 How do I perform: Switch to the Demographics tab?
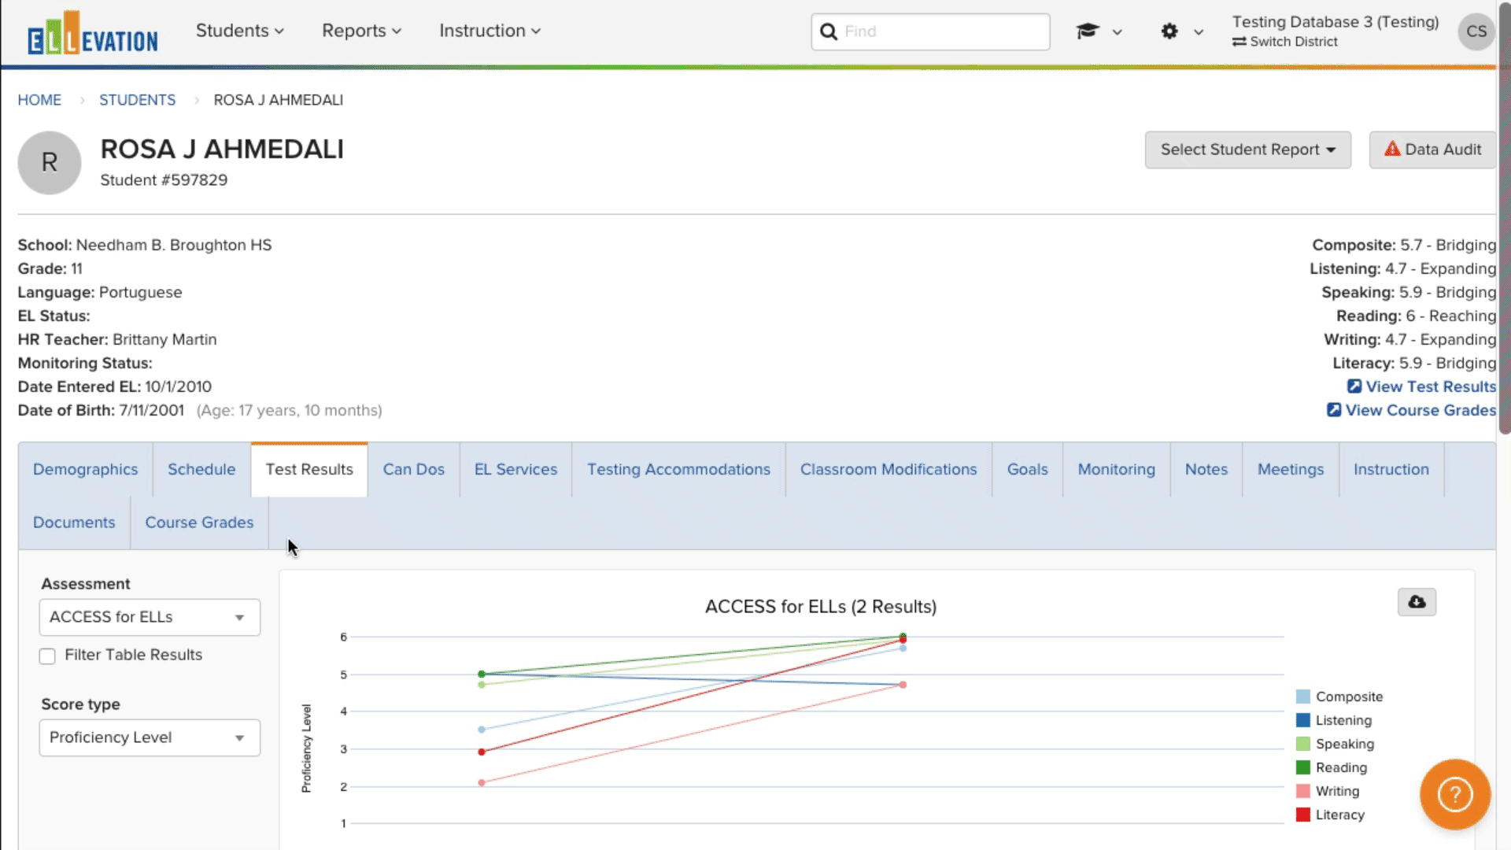coord(86,469)
